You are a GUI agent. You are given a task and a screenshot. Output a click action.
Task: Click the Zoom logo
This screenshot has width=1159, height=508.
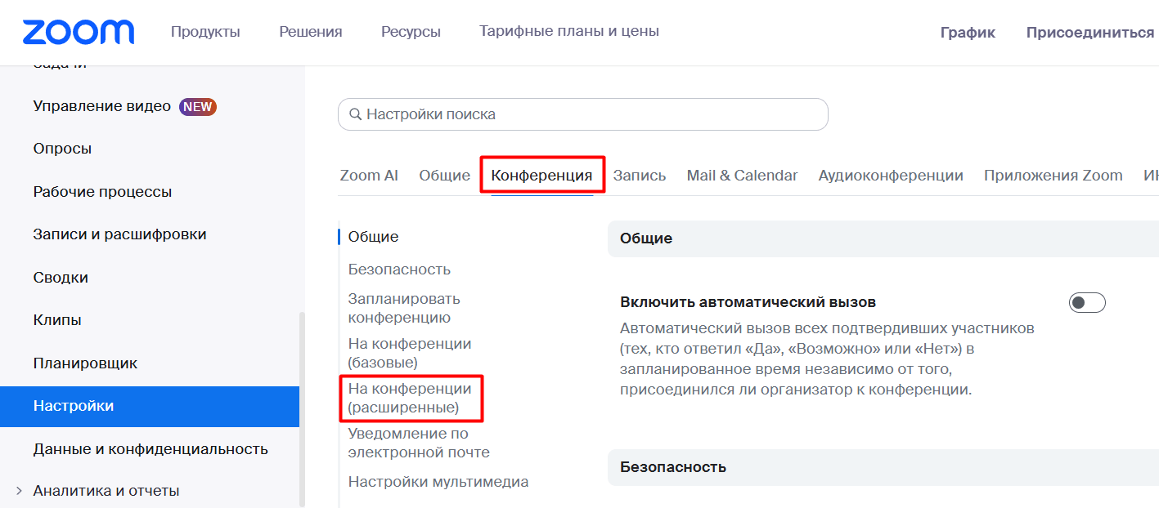[79, 32]
